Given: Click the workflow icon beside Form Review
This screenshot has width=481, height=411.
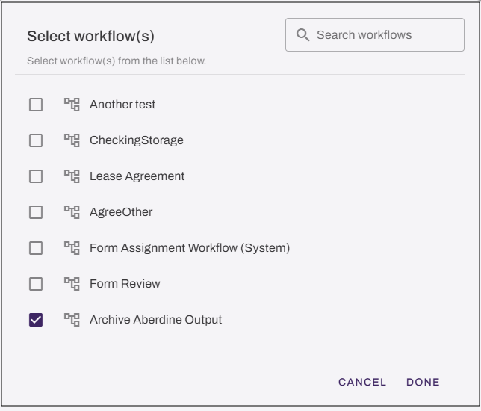Looking at the screenshot, I should coord(72,284).
